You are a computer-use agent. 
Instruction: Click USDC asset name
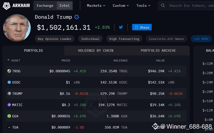click(x=16, y=82)
